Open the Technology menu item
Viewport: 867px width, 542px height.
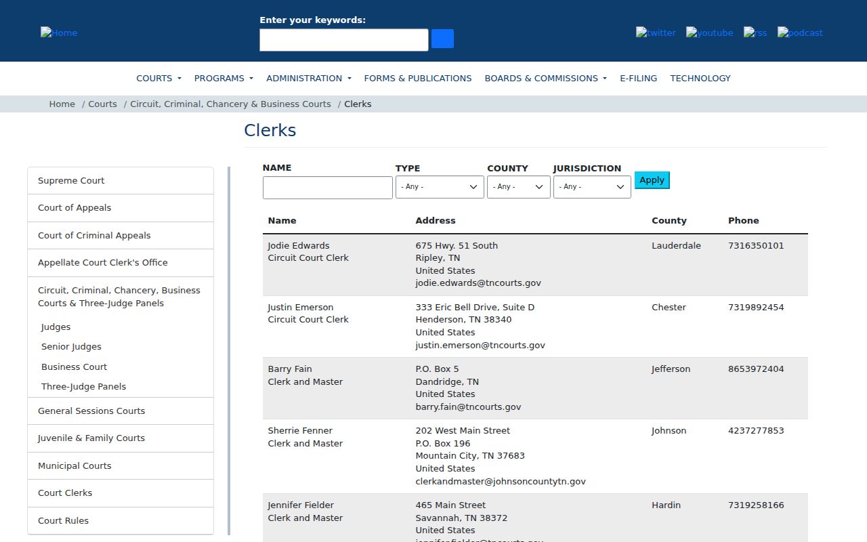(700, 78)
